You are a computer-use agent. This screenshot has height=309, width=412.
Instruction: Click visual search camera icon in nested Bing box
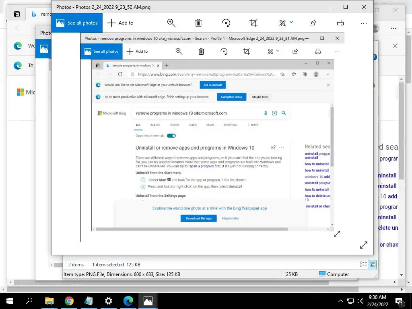(x=274, y=113)
